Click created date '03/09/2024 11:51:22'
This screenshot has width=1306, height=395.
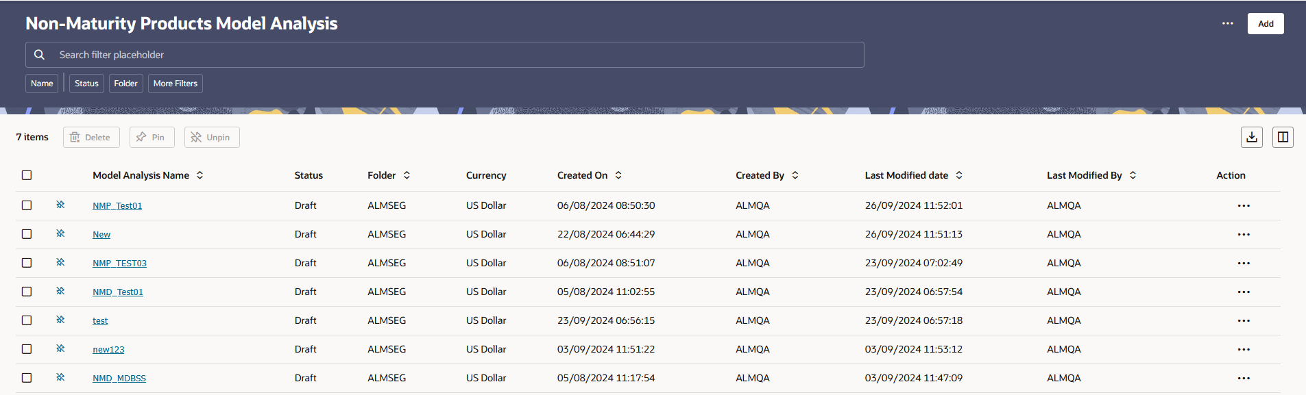coord(606,349)
